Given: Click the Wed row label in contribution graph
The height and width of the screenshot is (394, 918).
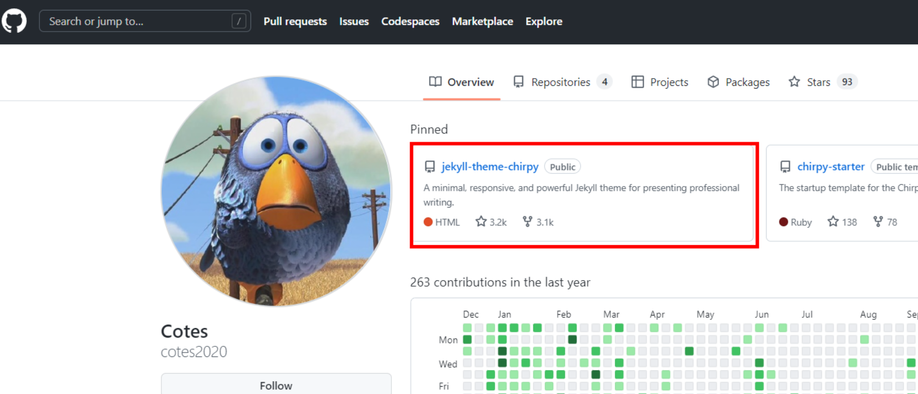Looking at the screenshot, I should click(x=448, y=364).
